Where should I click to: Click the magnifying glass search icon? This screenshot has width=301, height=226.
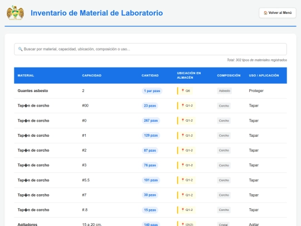(x=20, y=49)
